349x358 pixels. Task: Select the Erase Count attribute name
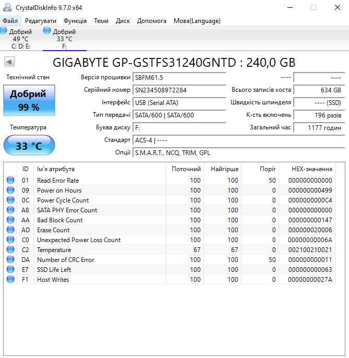[x=53, y=230]
